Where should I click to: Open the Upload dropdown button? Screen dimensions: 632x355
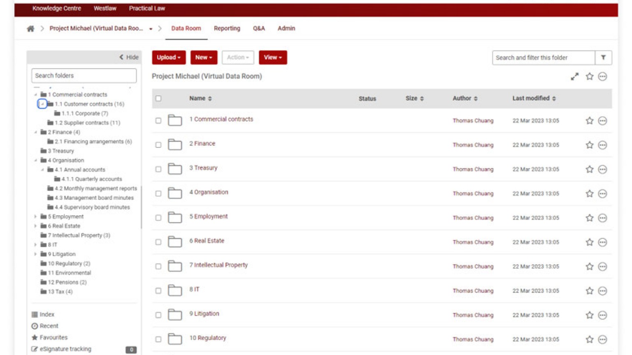tap(169, 58)
